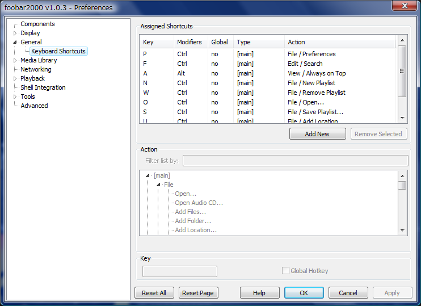This screenshot has height=306, width=421.
Task: Select Open... in the action tree
Action: pyautogui.click(x=186, y=194)
